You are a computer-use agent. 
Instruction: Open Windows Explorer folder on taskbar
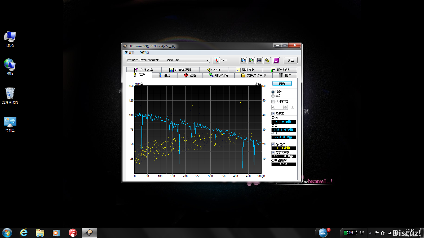40,233
